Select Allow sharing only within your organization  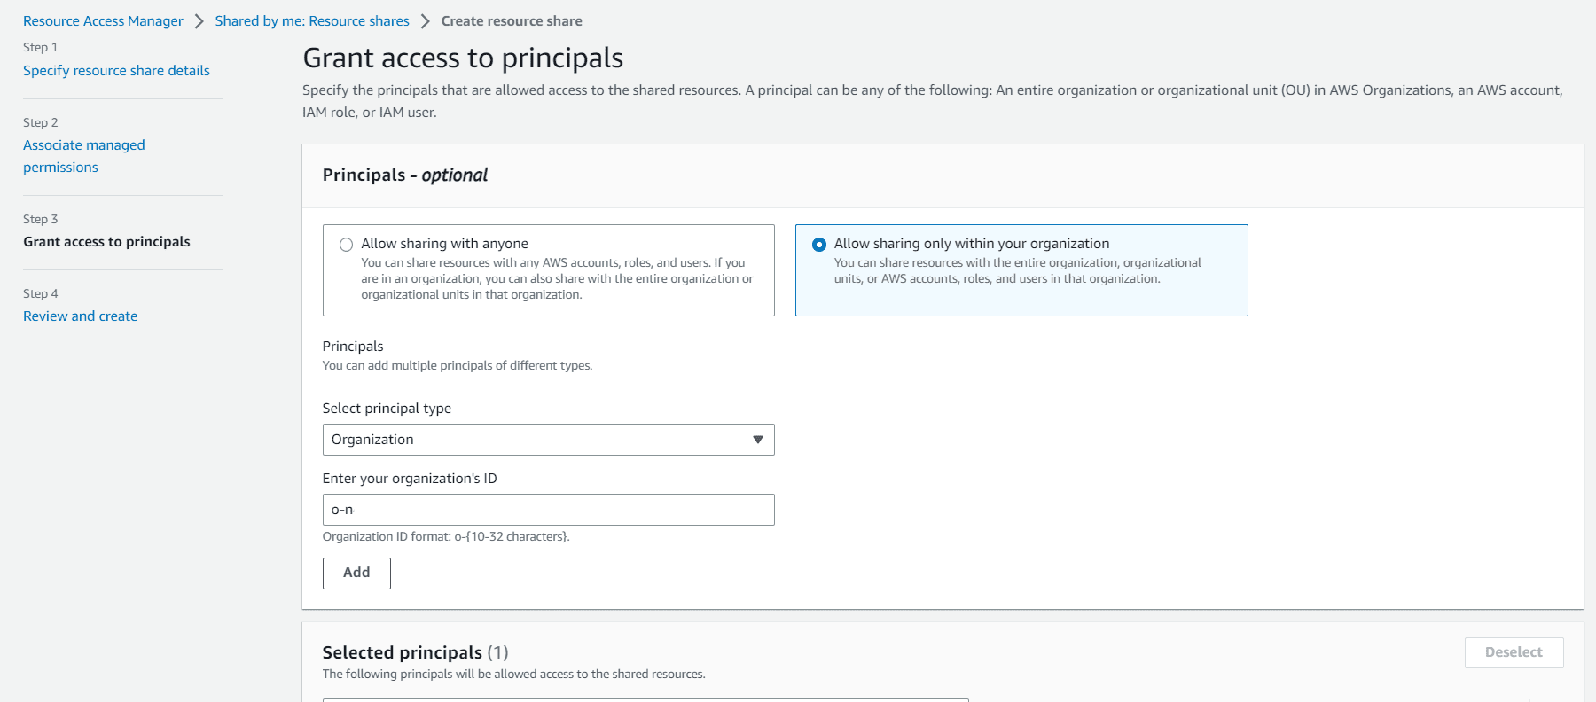[819, 245]
